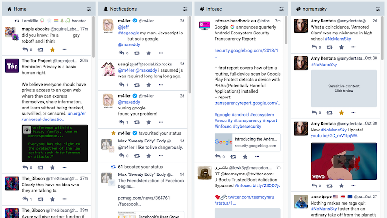Screen dimensions: 387x218
Task: Open more menu on The_Gibson 37m post
Action: 64,199
